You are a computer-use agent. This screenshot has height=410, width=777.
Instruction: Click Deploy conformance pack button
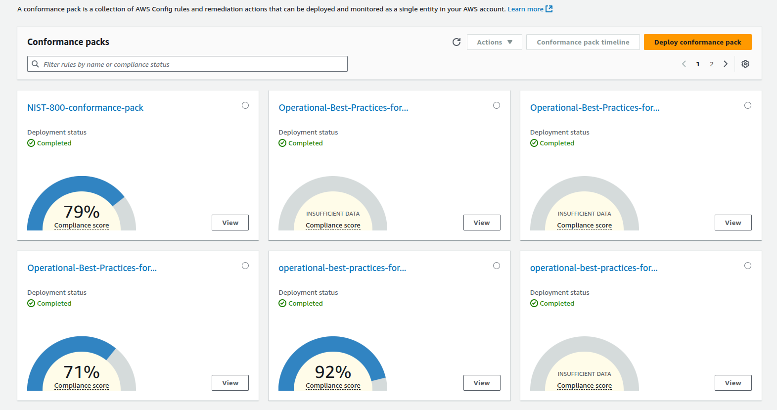[x=697, y=42]
